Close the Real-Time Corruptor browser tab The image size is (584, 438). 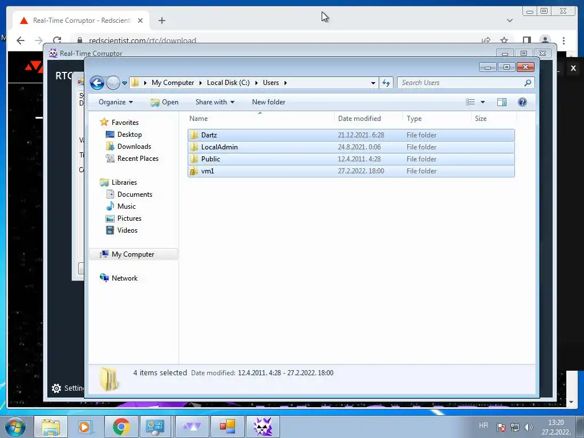(140, 21)
